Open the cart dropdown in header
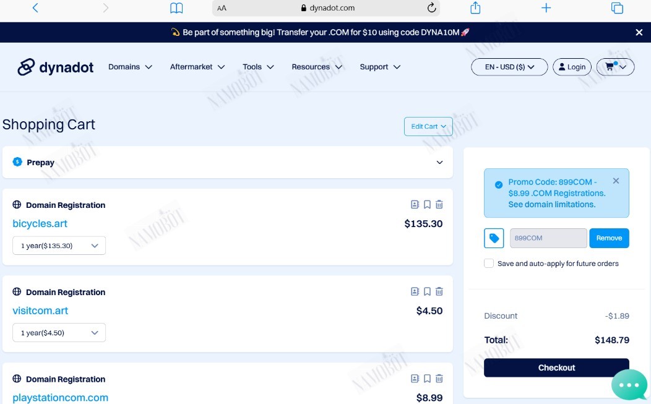 pos(615,67)
